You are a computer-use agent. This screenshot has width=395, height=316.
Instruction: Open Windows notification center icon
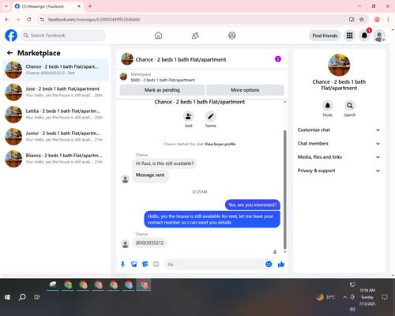click(385, 297)
